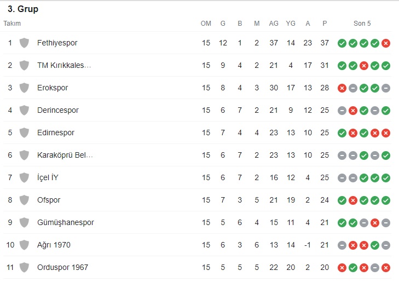The width and height of the screenshot is (399, 282).
Task: Click the Orduspor 1967 shield icon
Action: (24, 268)
